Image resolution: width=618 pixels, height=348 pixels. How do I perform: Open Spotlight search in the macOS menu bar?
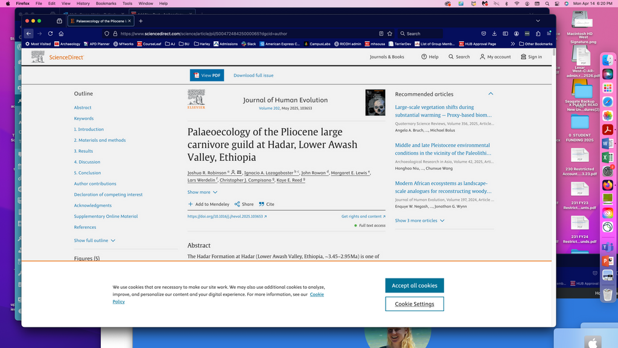coord(547,4)
